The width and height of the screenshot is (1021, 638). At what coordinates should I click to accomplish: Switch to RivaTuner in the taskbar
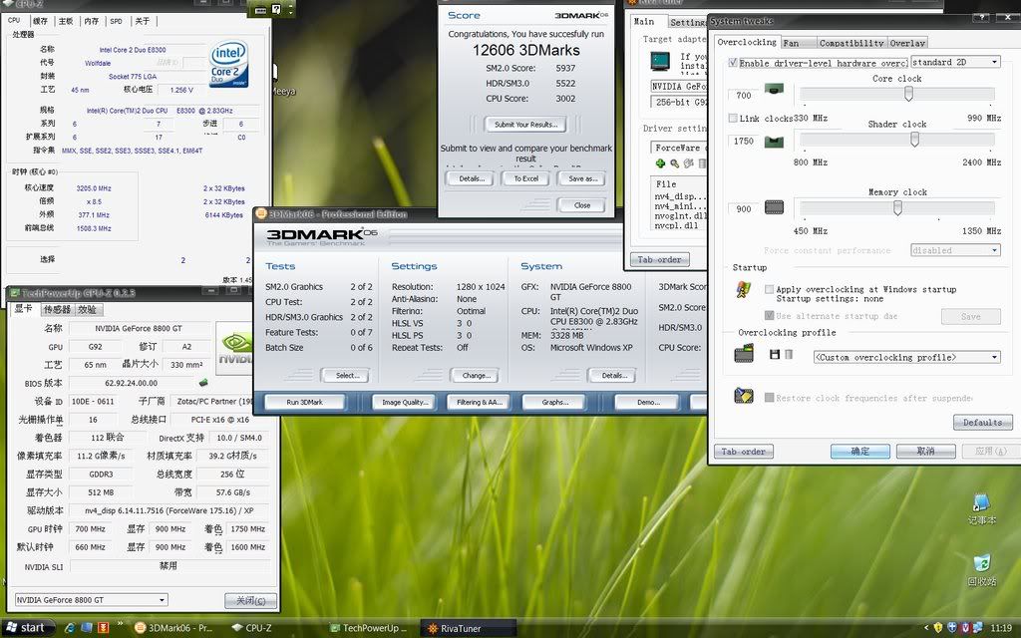click(468, 628)
